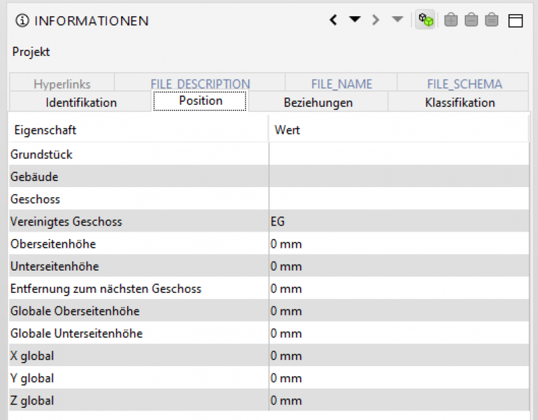The width and height of the screenshot is (538, 420).
Task: Open the back history dropdown arrow
Action: [x=354, y=20]
